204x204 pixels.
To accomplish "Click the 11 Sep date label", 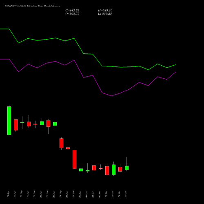I will [8, 194].
